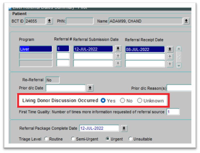Open Referral Receipt Date picker for 08-JUL-2022
Screen dimensions: 200x153
point(170,49)
